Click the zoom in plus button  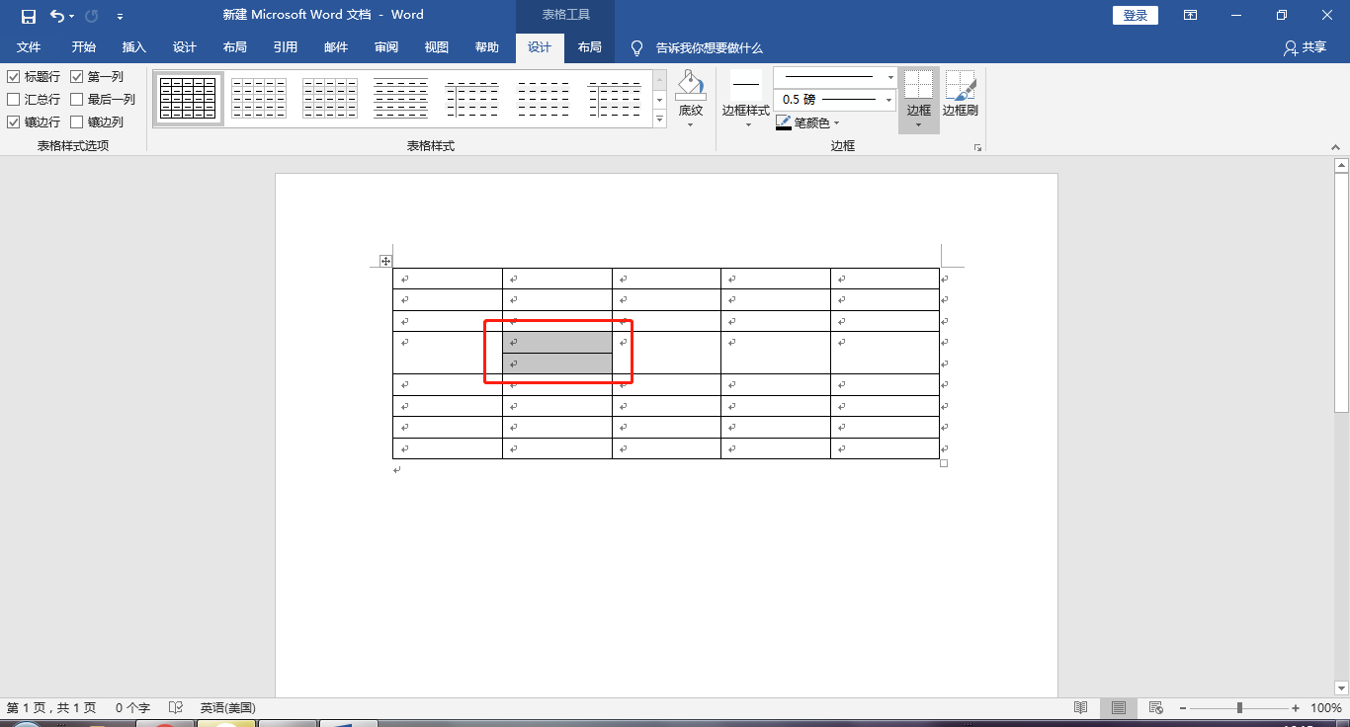pyautogui.click(x=1296, y=708)
